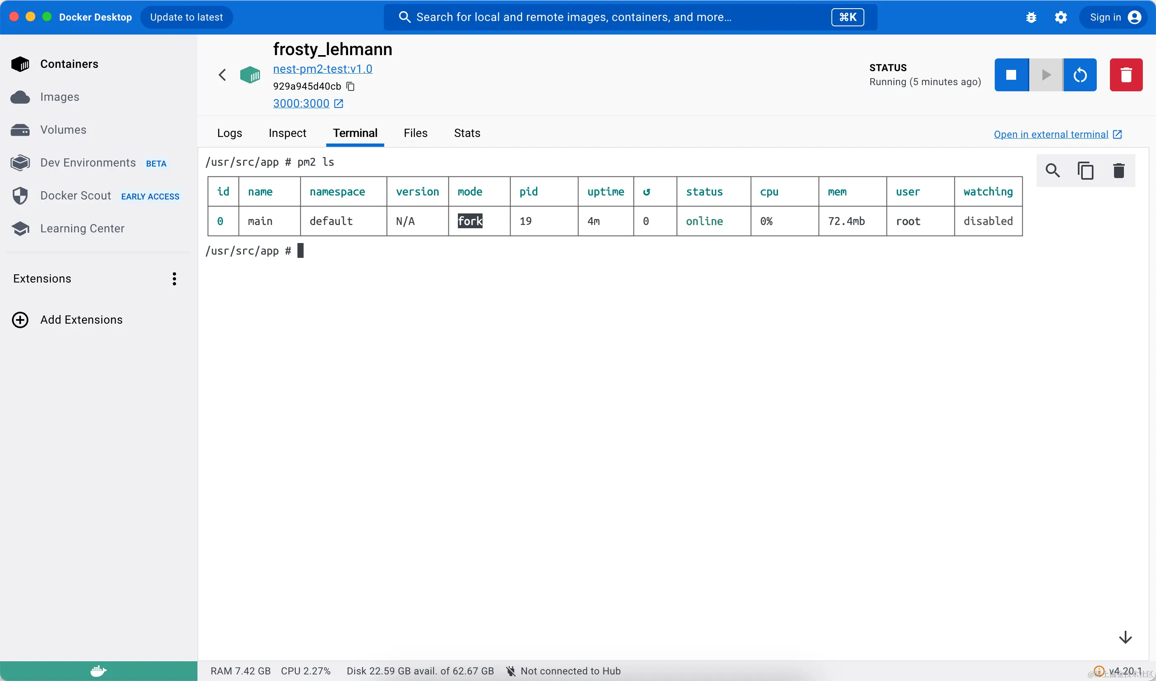
Task: Open the terminal search magnifier
Action: tap(1052, 171)
